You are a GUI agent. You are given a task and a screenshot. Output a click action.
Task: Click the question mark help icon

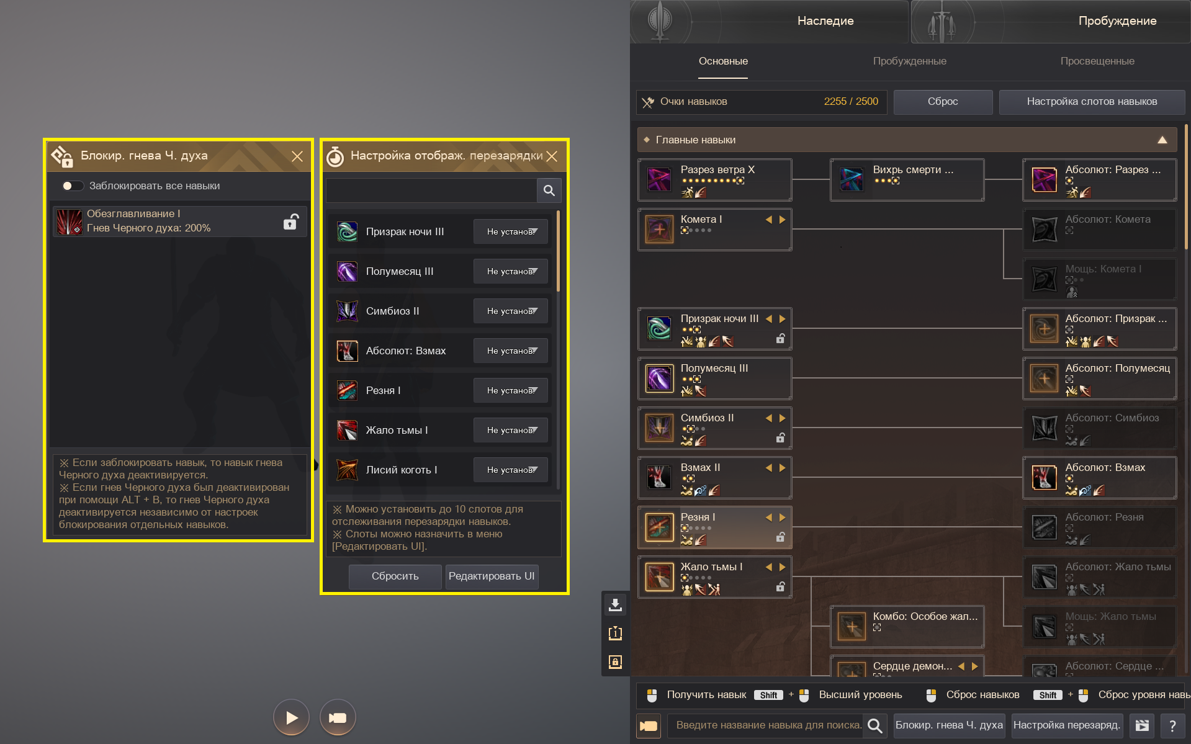[1172, 725]
